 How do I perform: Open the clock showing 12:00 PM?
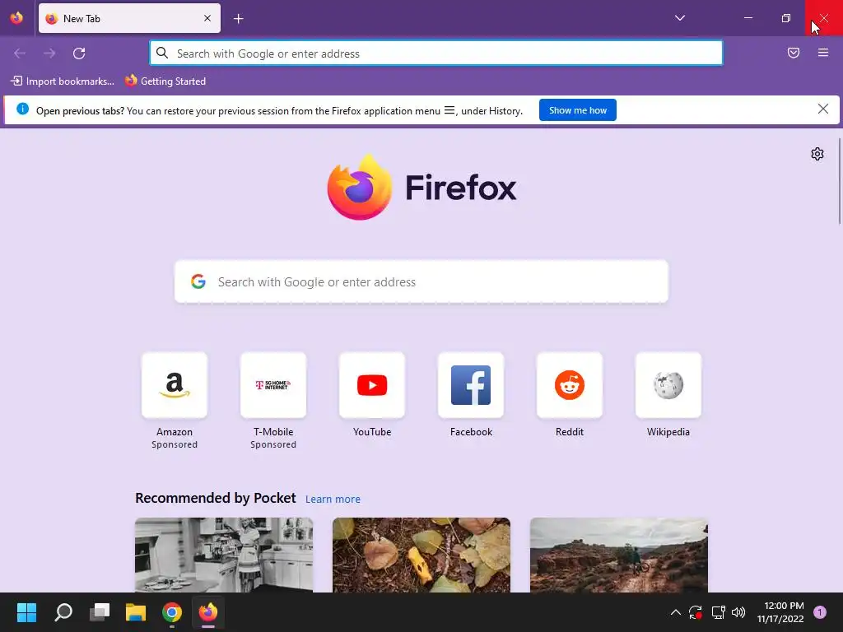(x=780, y=612)
